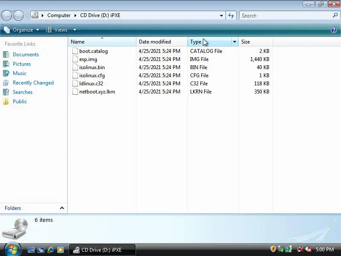Click Switch between windows quick launch icon
This screenshot has height=256, width=341.
[x=40, y=250]
